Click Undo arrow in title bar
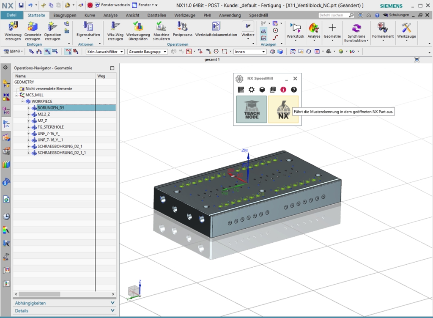 [30, 5]
